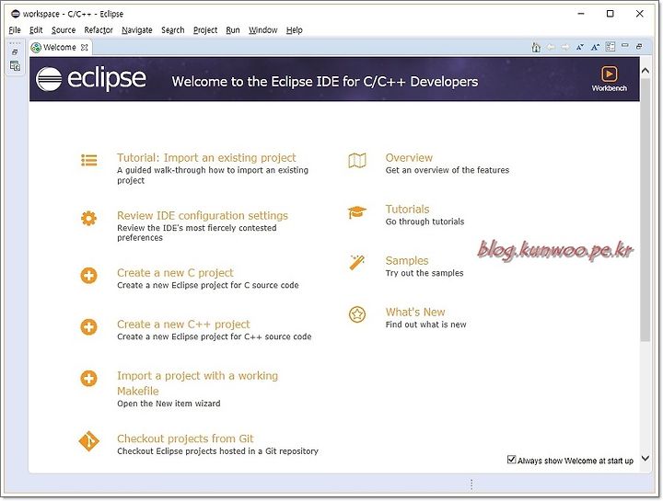Open Review IDE configuration settings link

pyautogui.click(x=203, y=215)
